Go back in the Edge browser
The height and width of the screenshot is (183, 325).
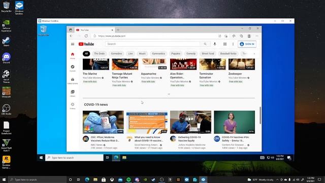tap(71, 36)
